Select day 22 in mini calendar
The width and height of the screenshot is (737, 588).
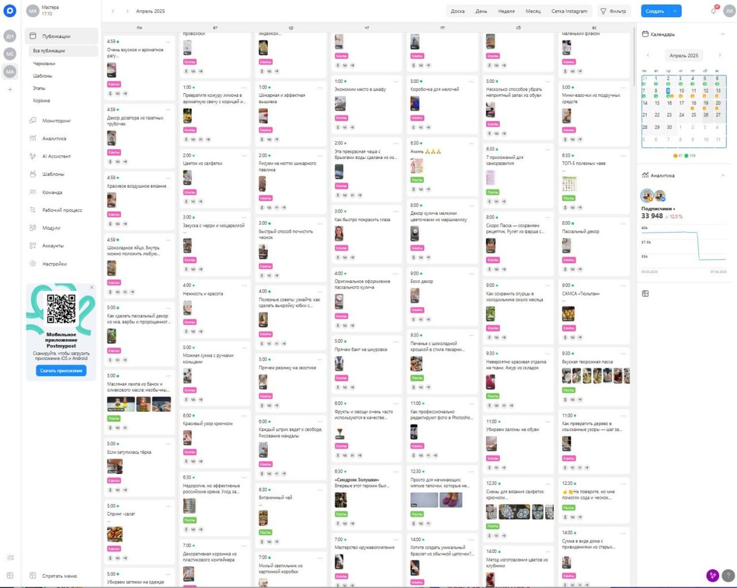(x=657, y=115)
